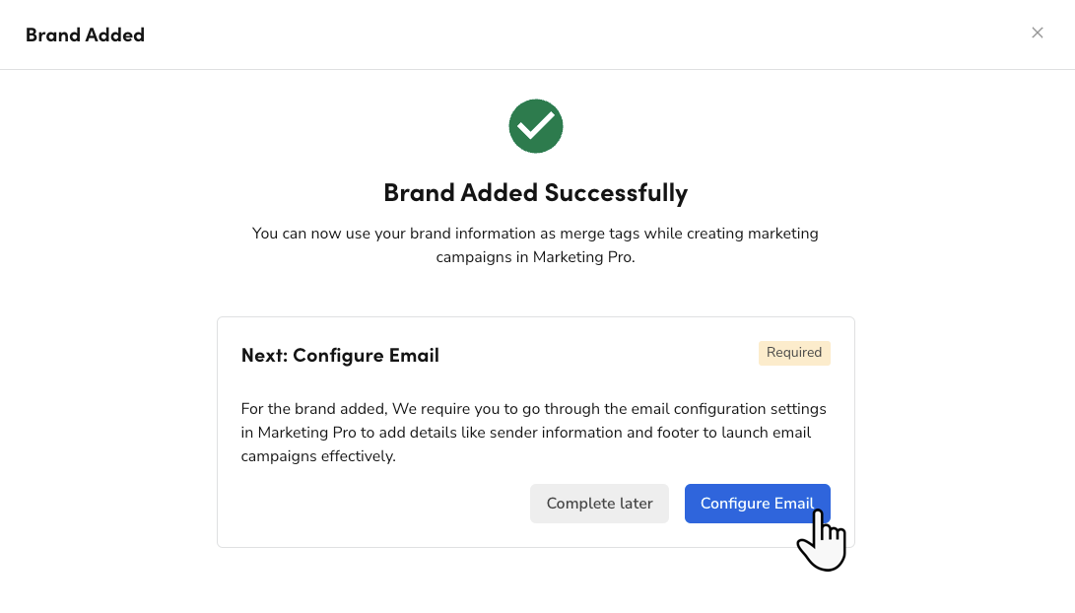Click the merge tags description text
Image resolution: width=1075 pixels, height=613 pixels.
535,244
